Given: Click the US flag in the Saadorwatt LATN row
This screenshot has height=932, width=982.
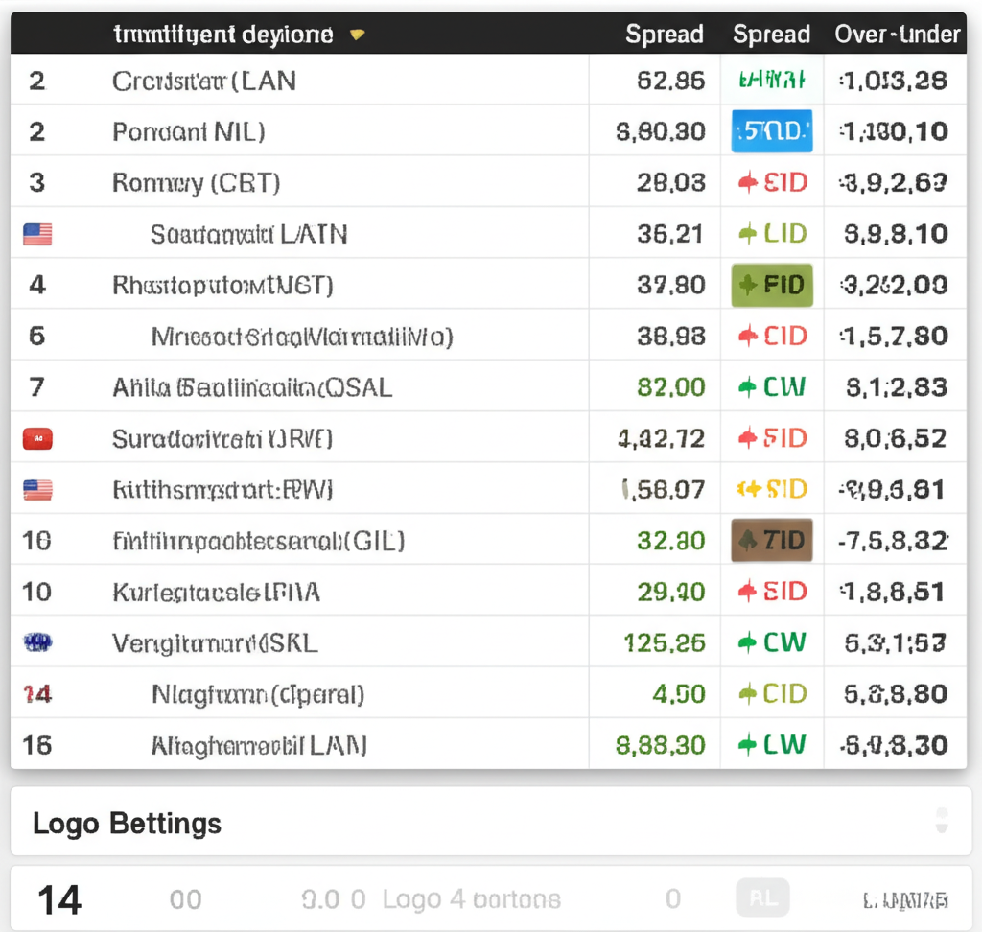Looking at the screenshot, I should click(x=37, y=234).
